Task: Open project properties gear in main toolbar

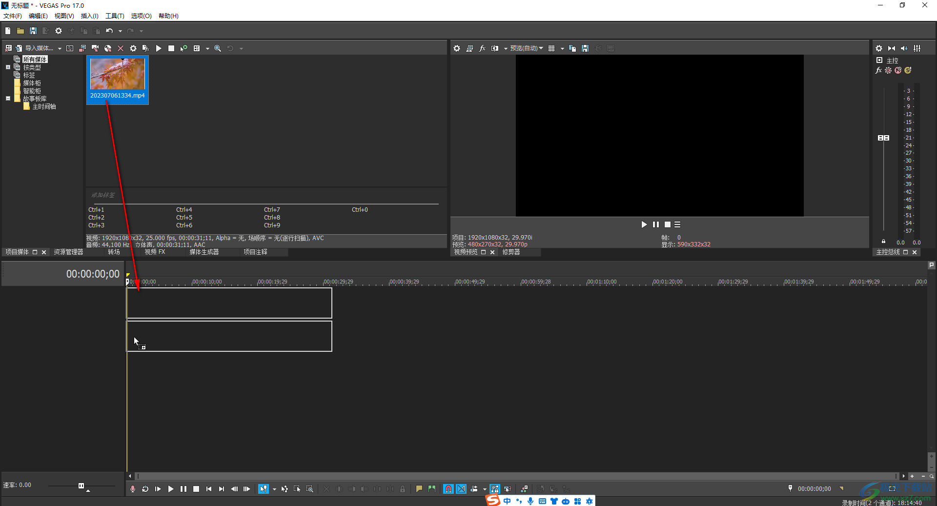Action: 59,31
